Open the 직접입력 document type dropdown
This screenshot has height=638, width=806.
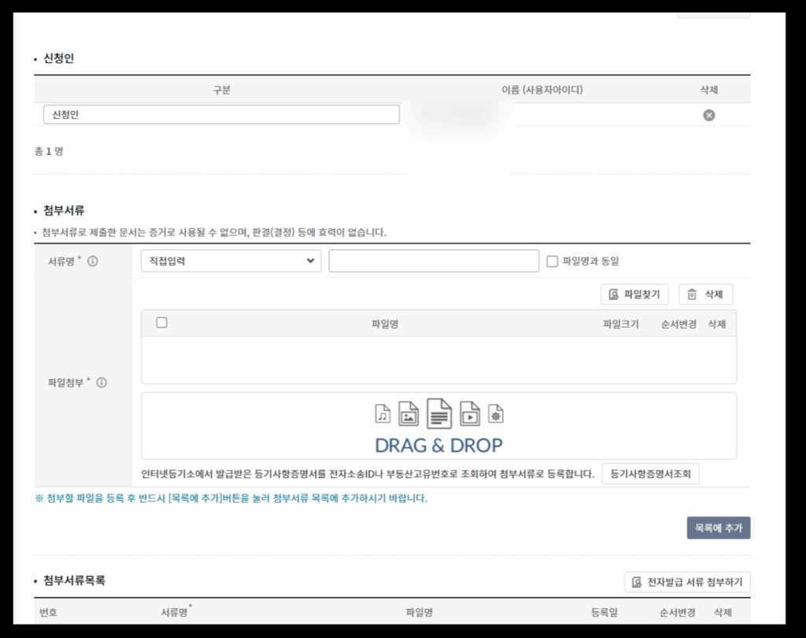(230, 261)
